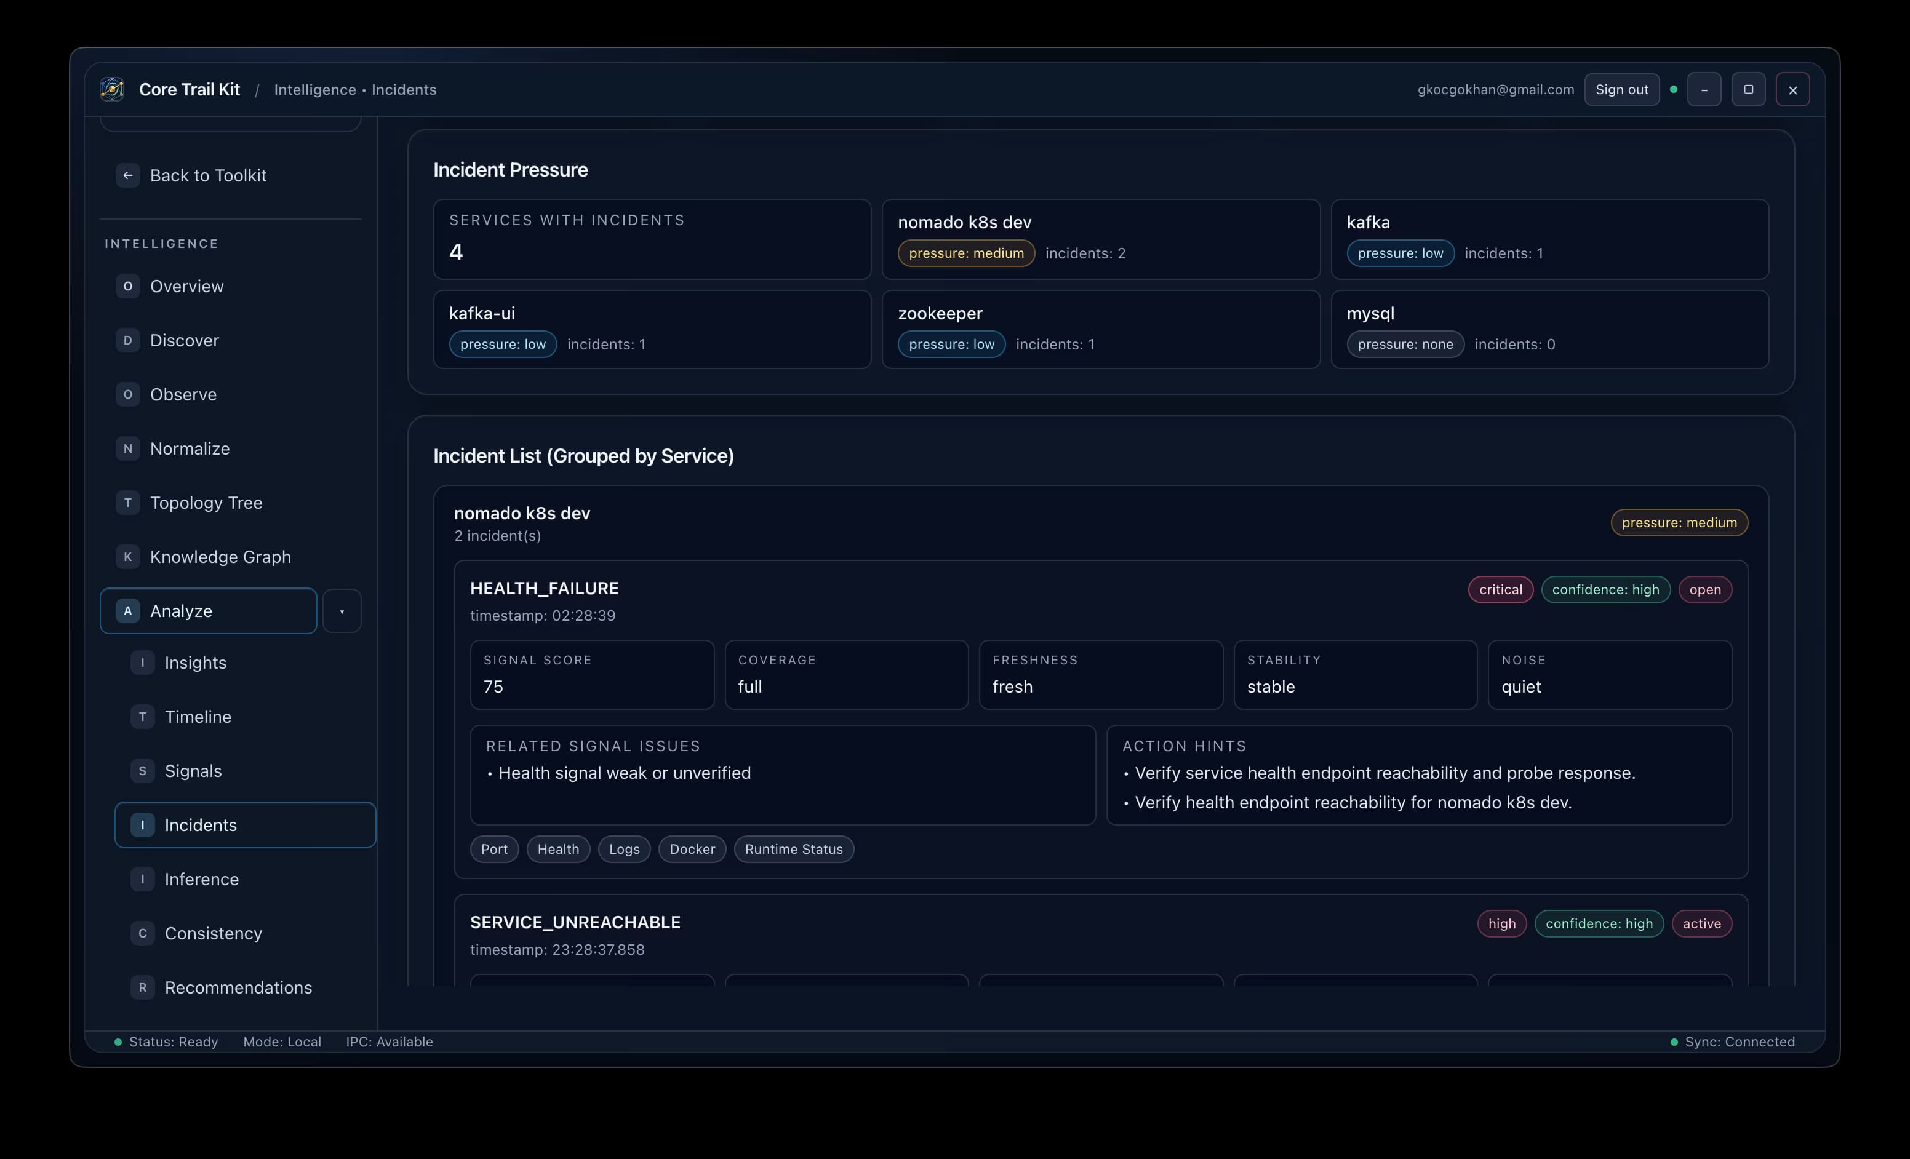Click the gkocgokhan@gmail.com account email

pos(1496,89)
